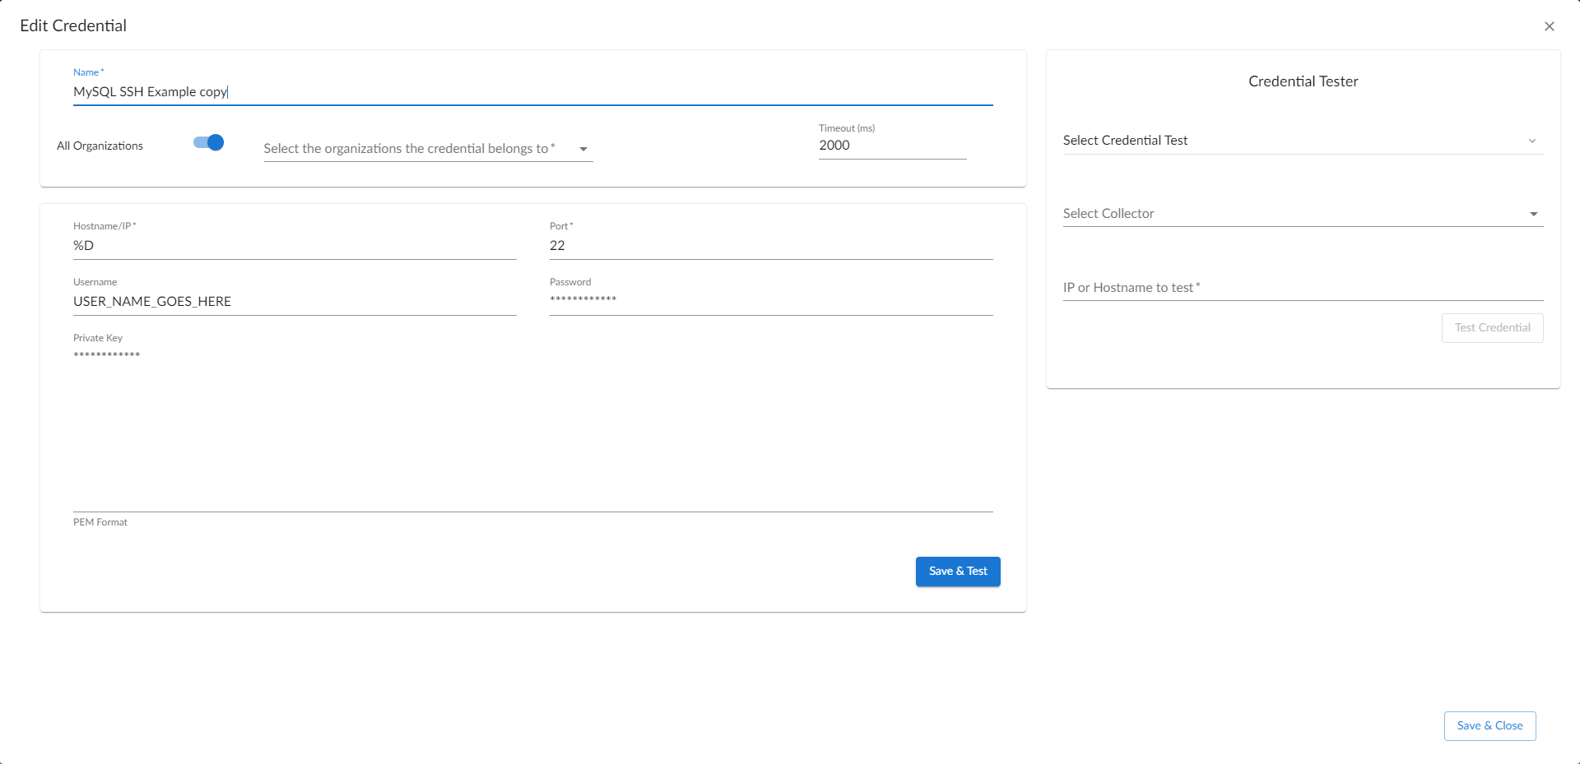Click the Password field
The height and width of the screenshot is (764, 1580).
(770, 300)
